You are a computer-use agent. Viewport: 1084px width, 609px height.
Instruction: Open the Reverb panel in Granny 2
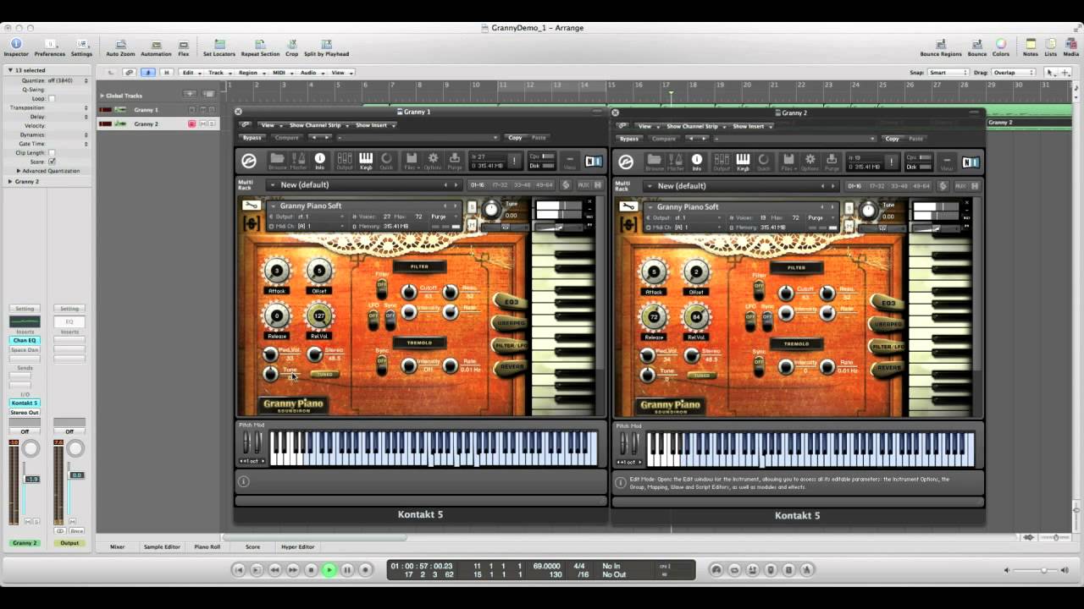pos(888,368)
